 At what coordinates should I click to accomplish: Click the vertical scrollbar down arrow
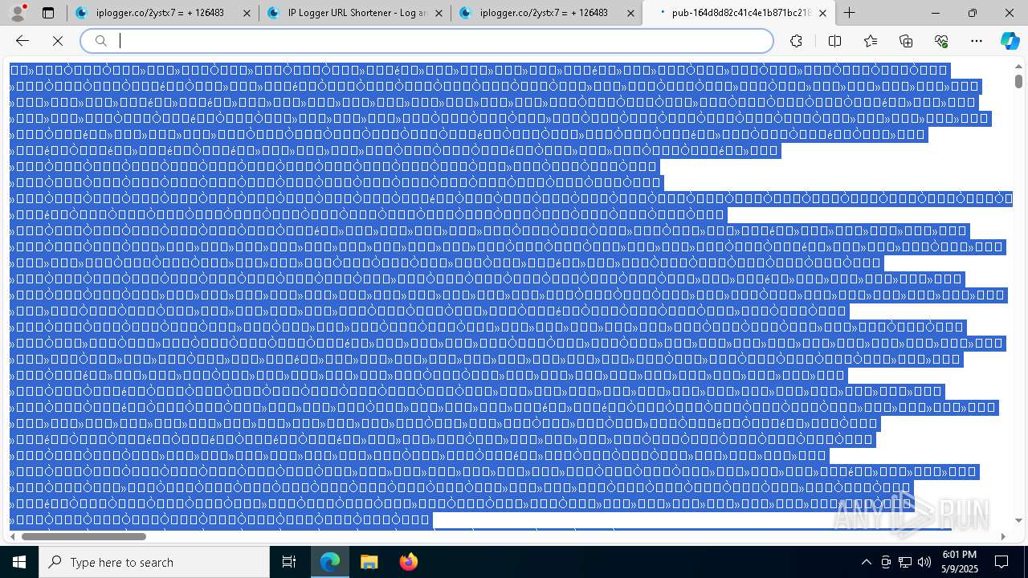[1018, 520]
